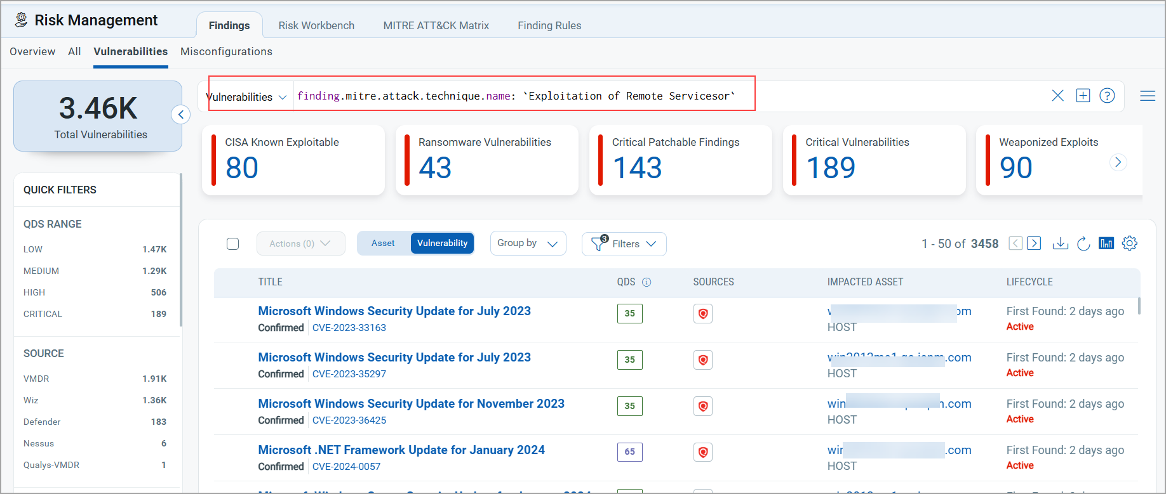
Task: Go to next page of results
Action: click(1034, 244)
